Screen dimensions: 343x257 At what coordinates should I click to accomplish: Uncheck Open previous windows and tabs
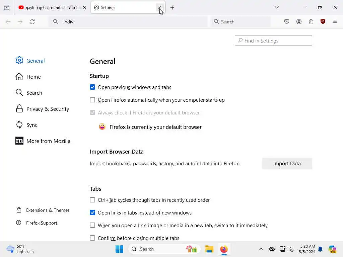92,87
